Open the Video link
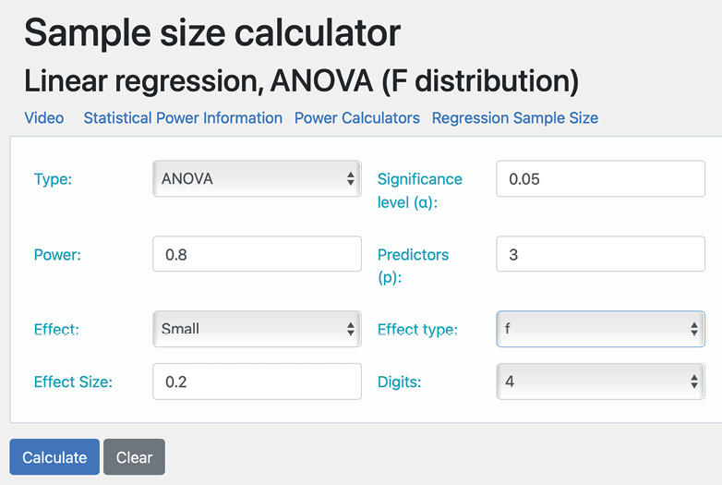This screenshot has height=485, width=722. 44,118
